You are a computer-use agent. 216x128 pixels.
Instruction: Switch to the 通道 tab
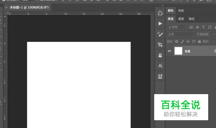(x=181, y=19)
